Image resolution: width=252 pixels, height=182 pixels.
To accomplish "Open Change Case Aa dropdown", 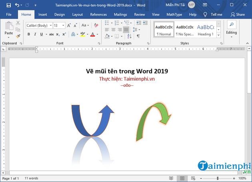I will tap(85, 25).
